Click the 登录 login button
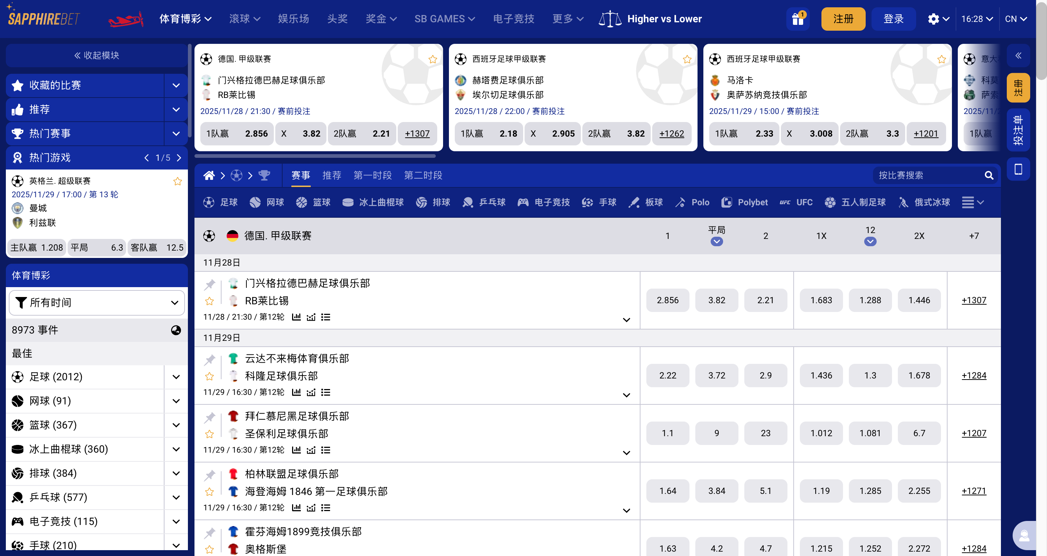 pyautogui.click(x=893, y=19)
